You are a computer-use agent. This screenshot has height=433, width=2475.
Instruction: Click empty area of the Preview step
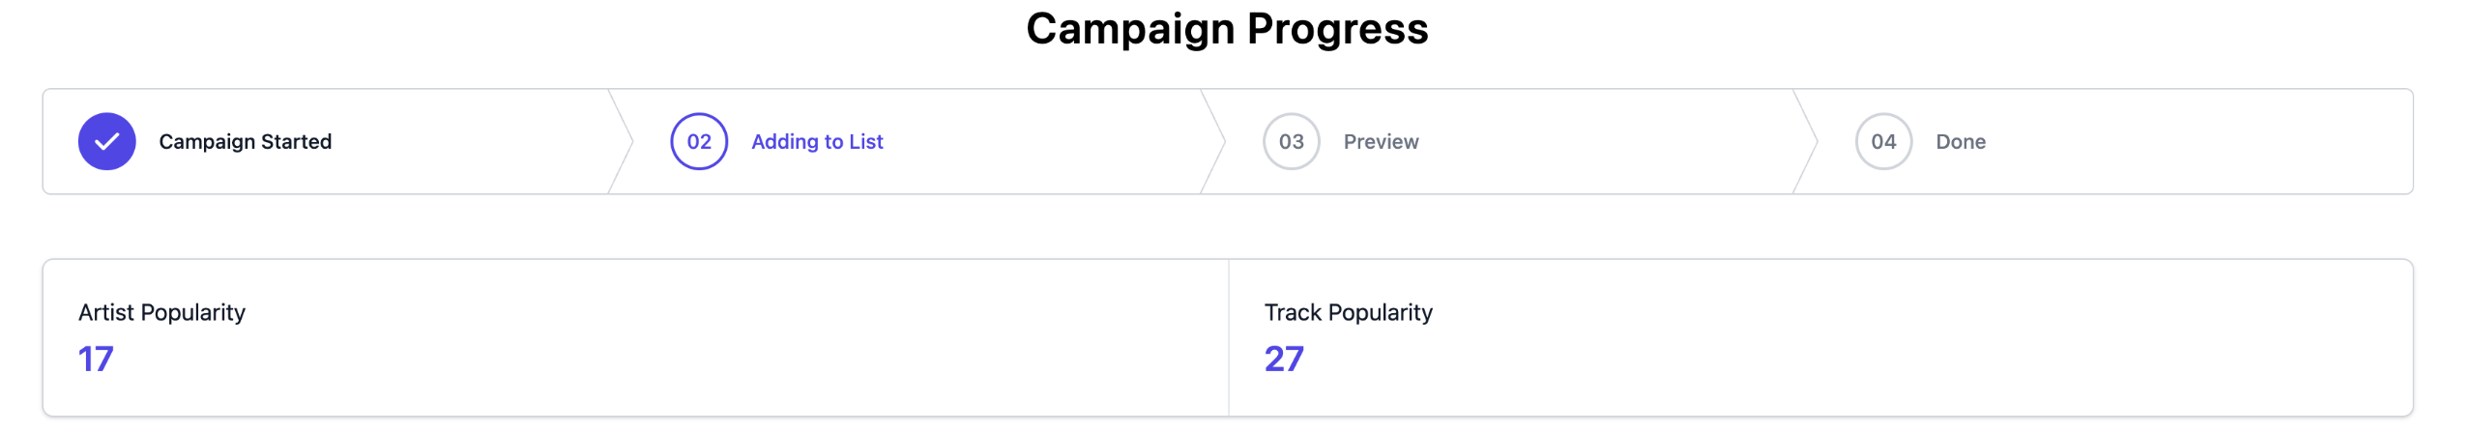pos(1595,141)
